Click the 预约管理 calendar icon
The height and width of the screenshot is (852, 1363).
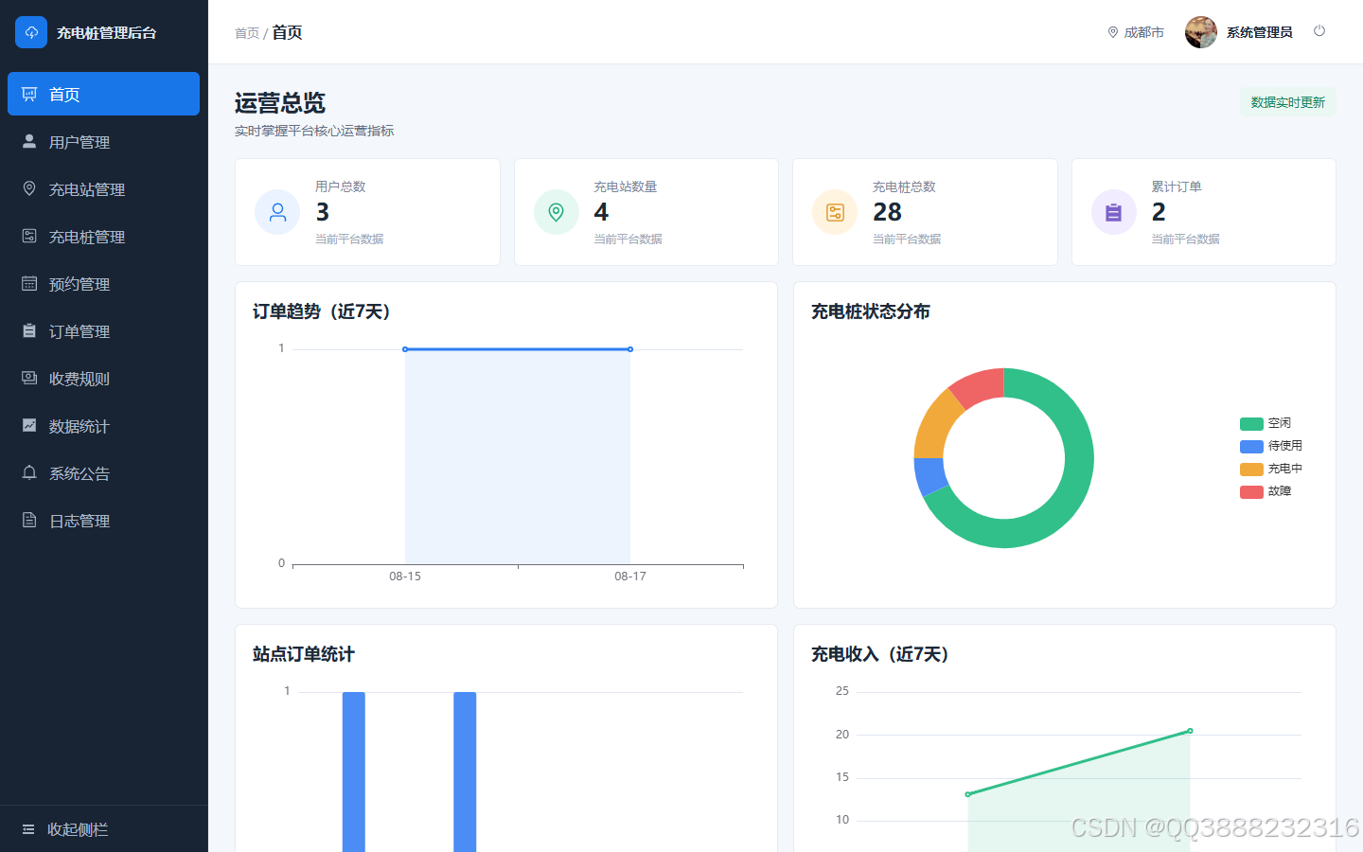pos(29,283)
